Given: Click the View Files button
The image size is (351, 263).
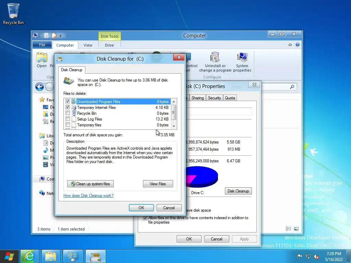Looking at the screenshot, I should coord(158,184).
